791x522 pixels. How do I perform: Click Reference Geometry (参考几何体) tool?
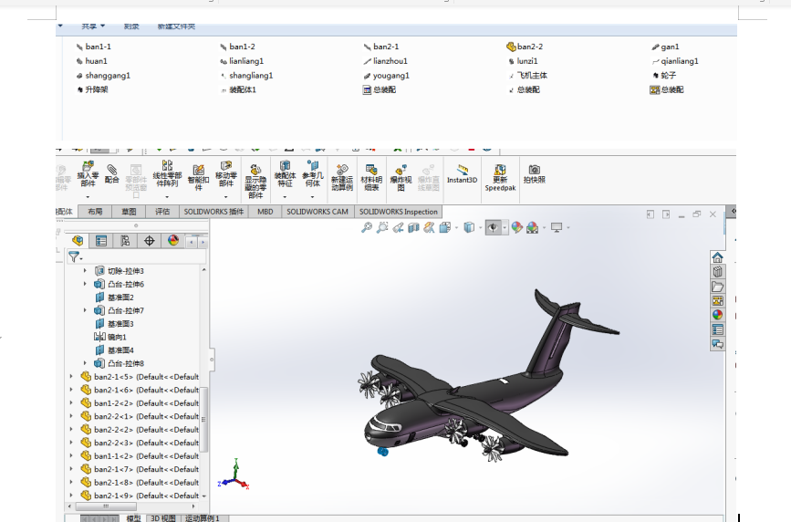(x=312, y=173)
